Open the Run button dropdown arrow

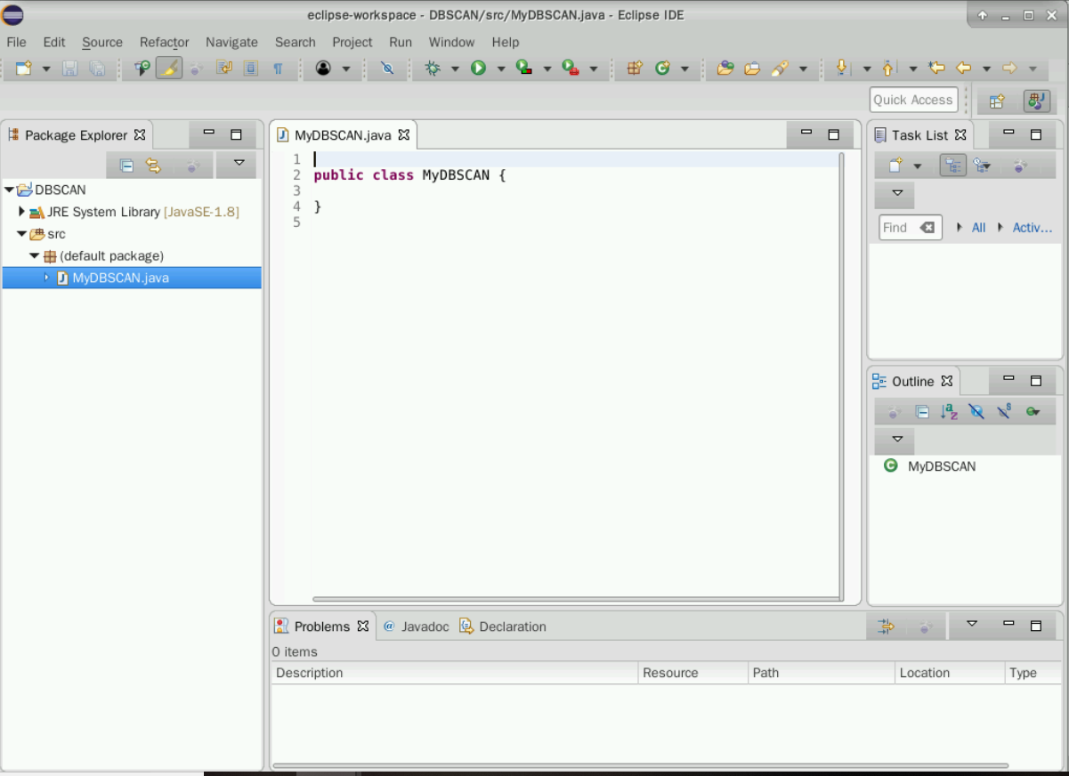click(500, 69)
